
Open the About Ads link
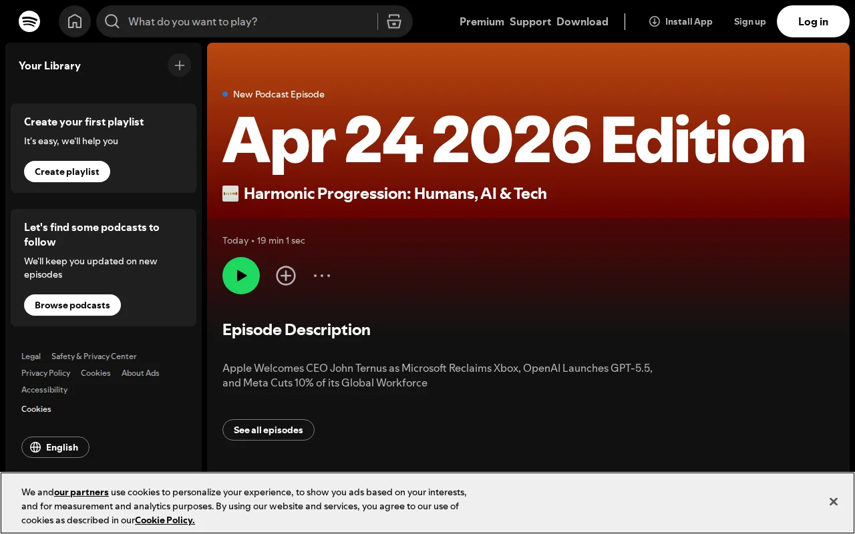click(140, 373)
